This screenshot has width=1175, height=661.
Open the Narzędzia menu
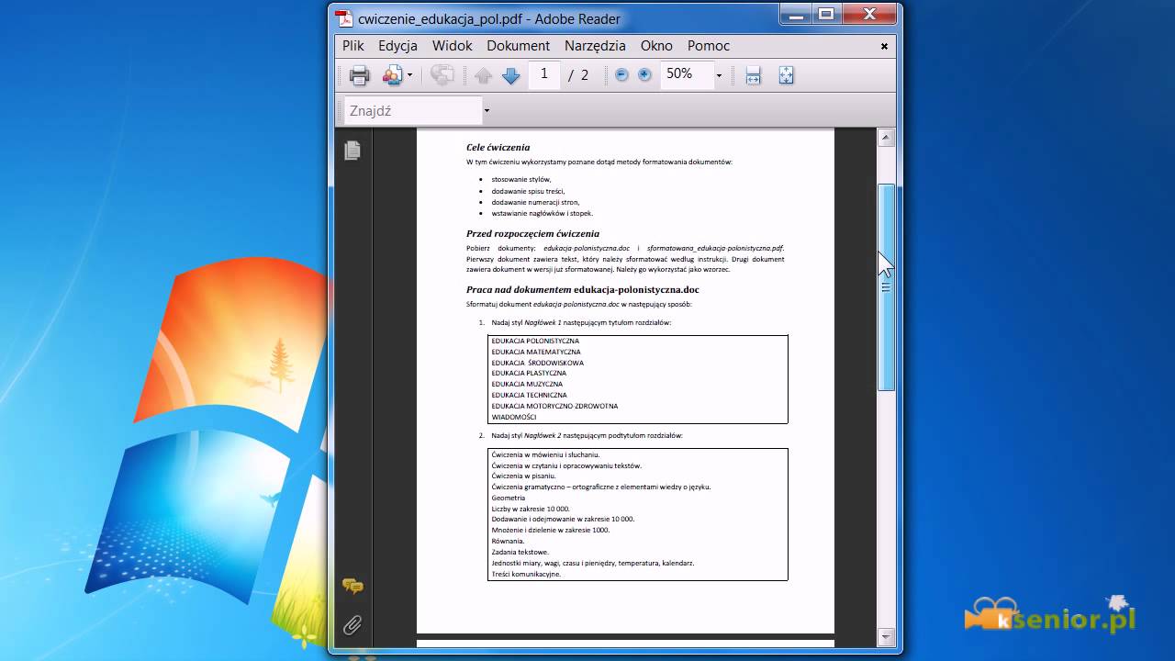pos(595,45)
